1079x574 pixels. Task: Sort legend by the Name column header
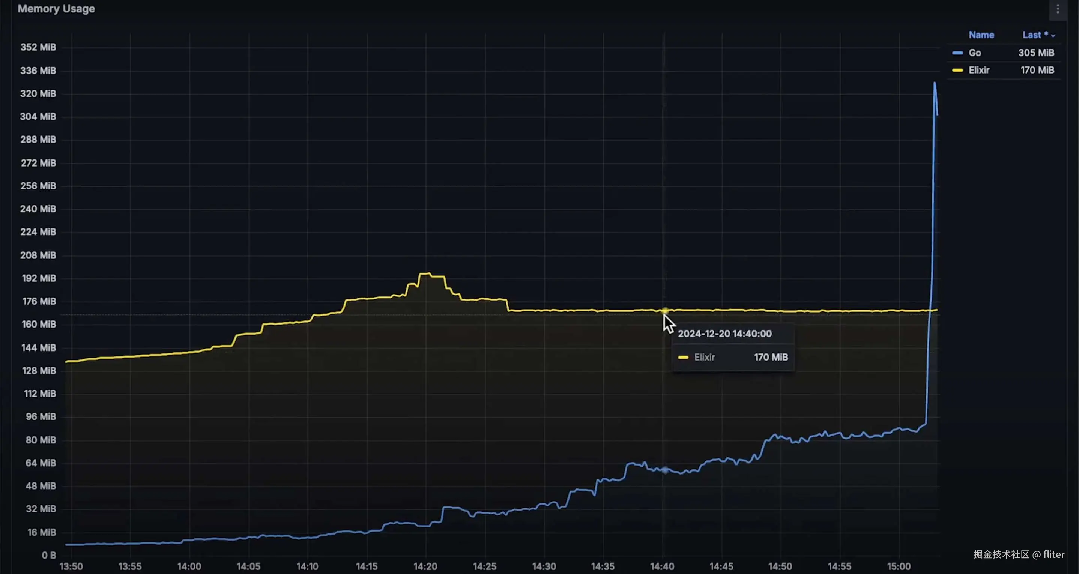981,35
